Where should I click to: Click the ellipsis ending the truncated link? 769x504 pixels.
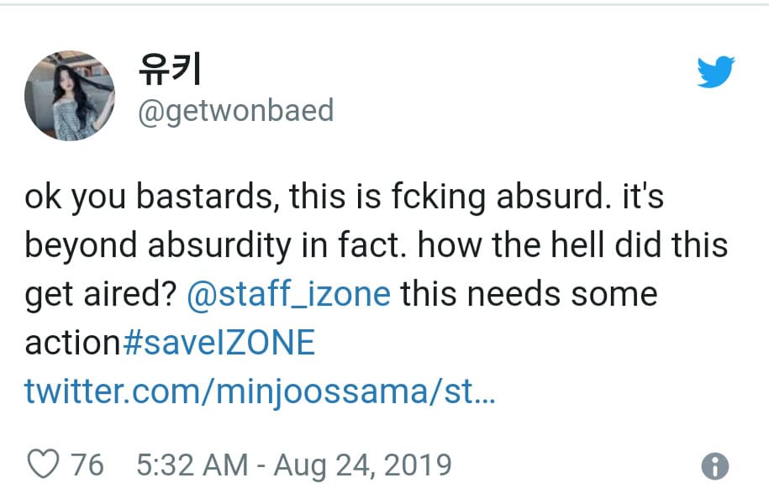tap(486, 392)
